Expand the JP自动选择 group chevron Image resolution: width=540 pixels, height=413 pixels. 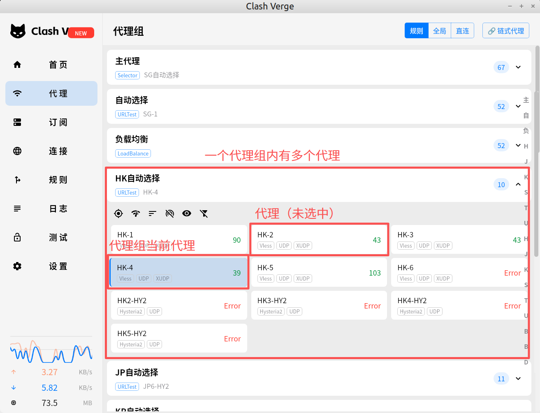point(518,378)
